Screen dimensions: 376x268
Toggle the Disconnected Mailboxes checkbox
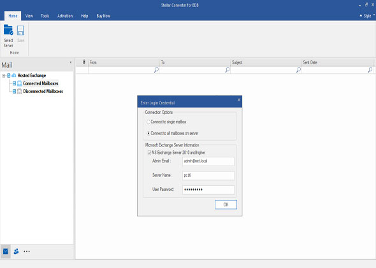tap(15, 92)
